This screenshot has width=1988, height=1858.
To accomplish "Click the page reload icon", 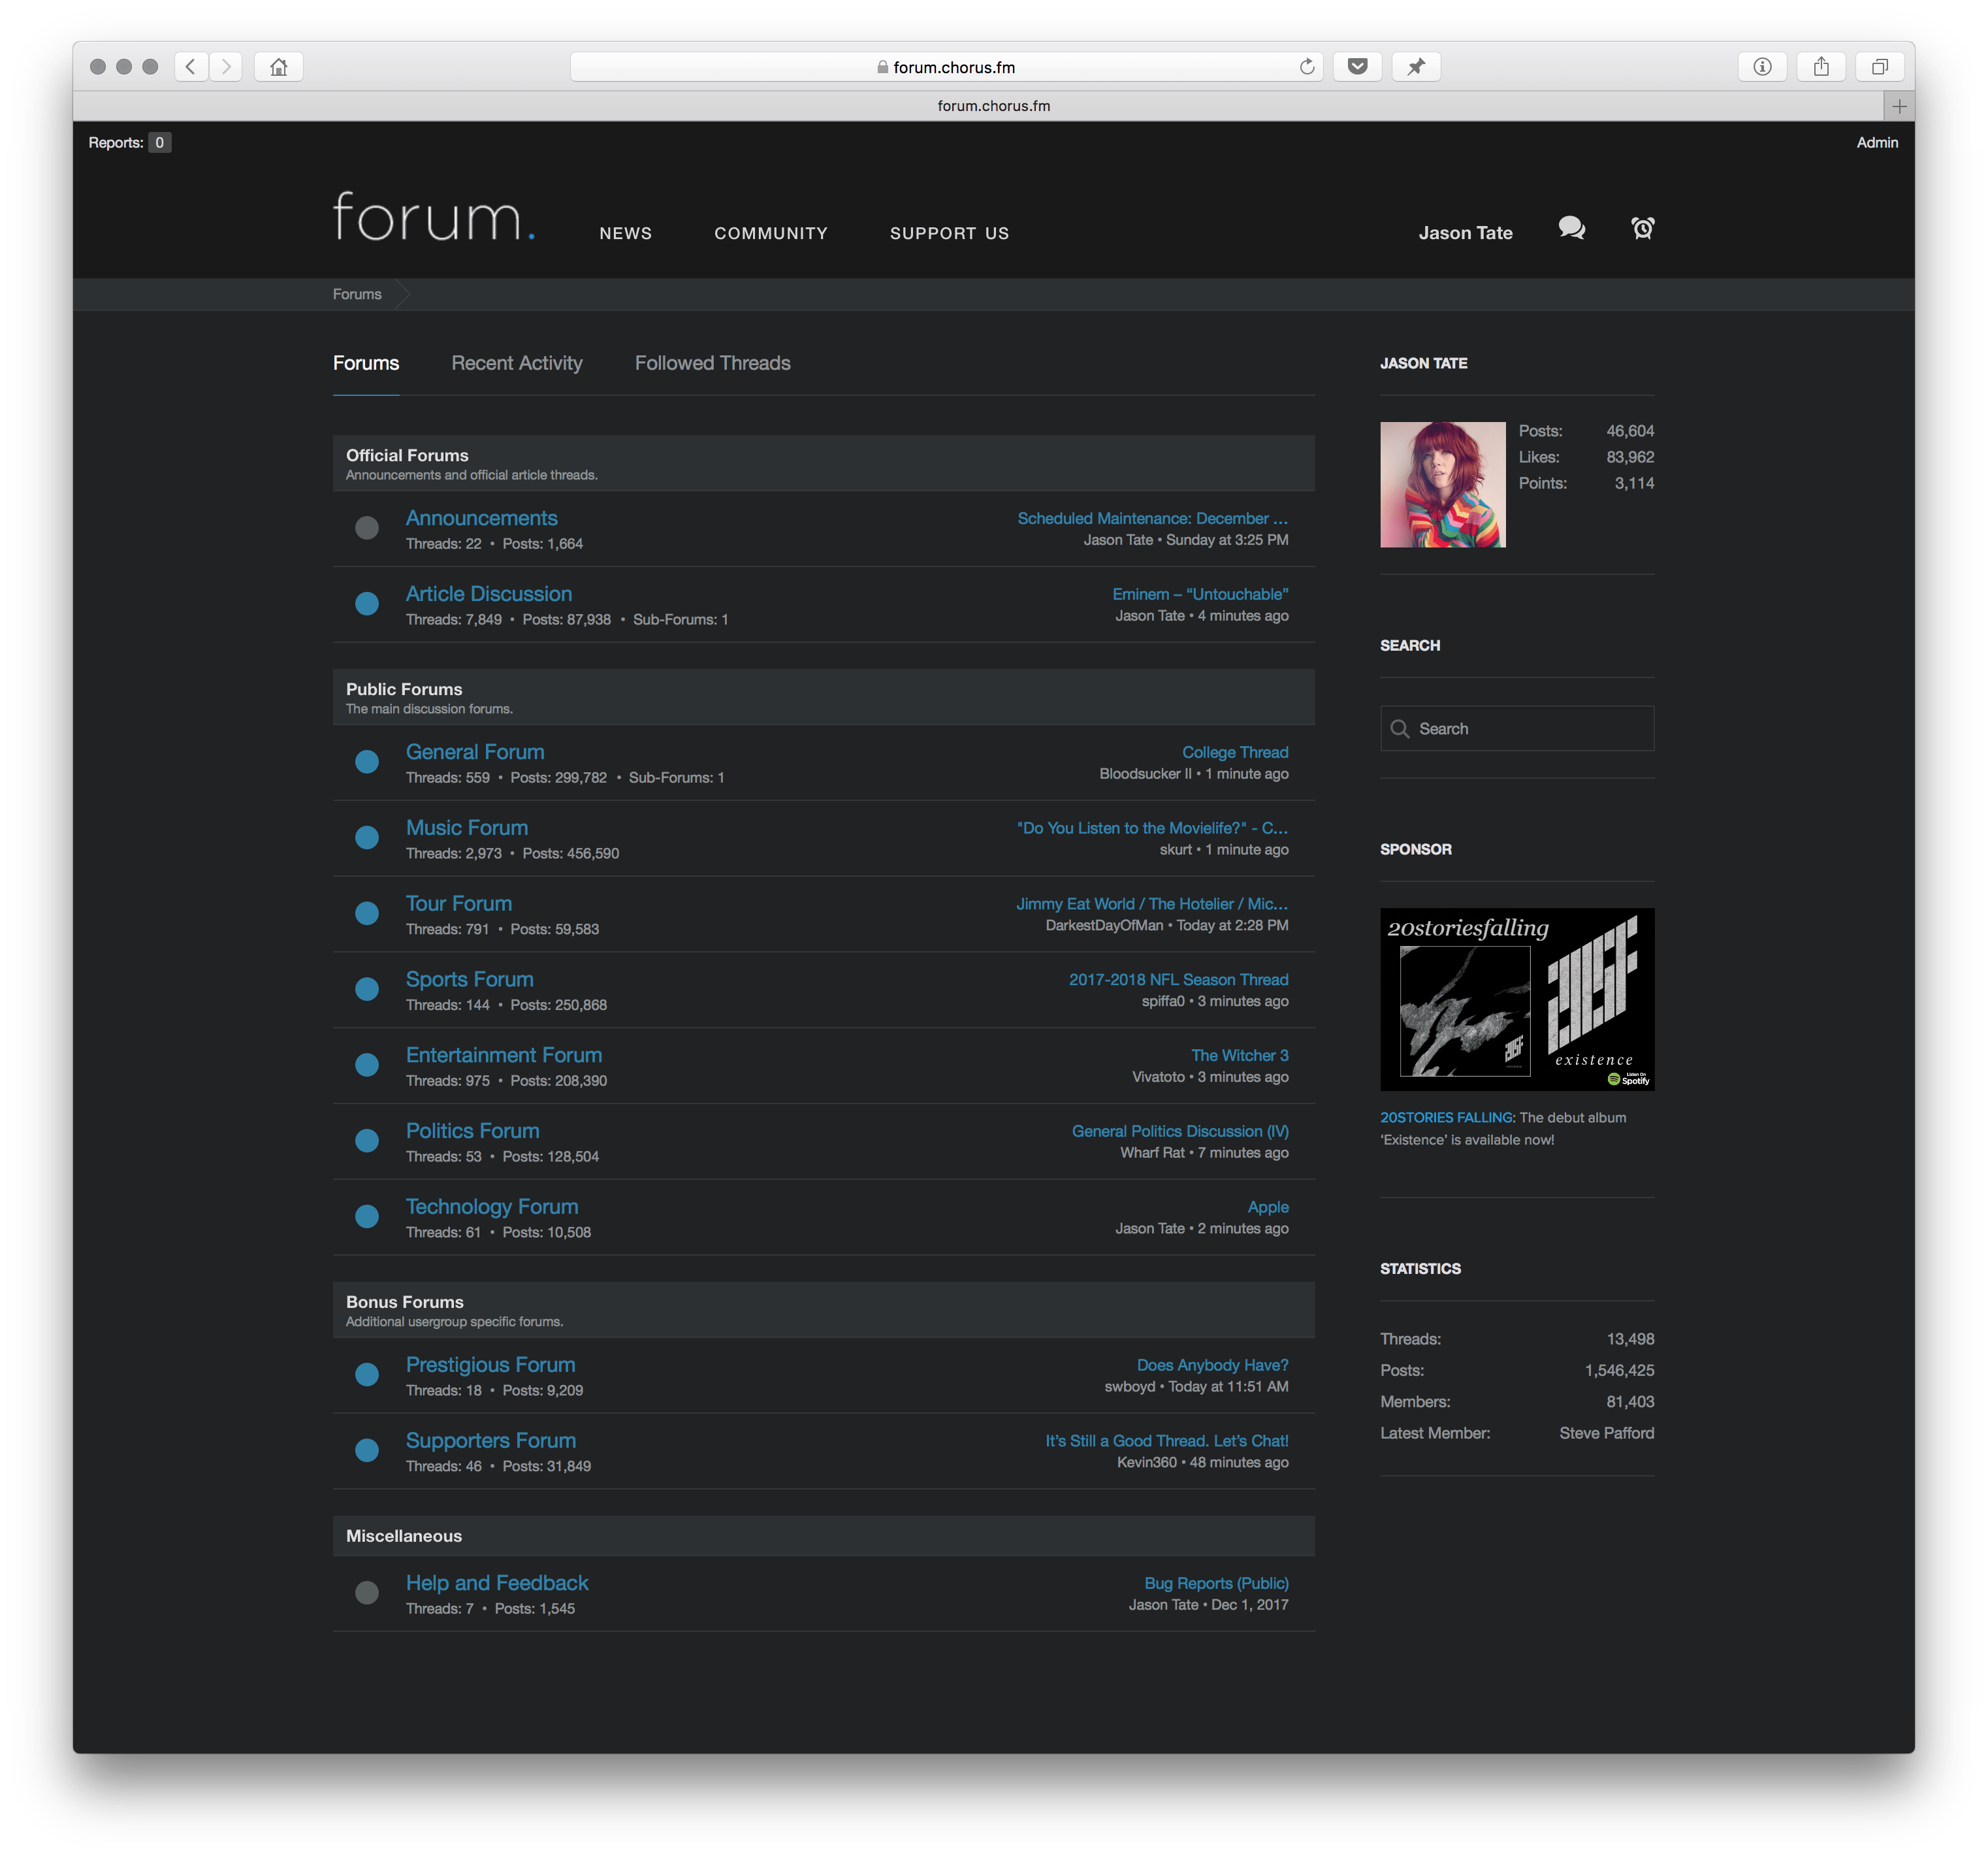I will [x=1306, y=67].
